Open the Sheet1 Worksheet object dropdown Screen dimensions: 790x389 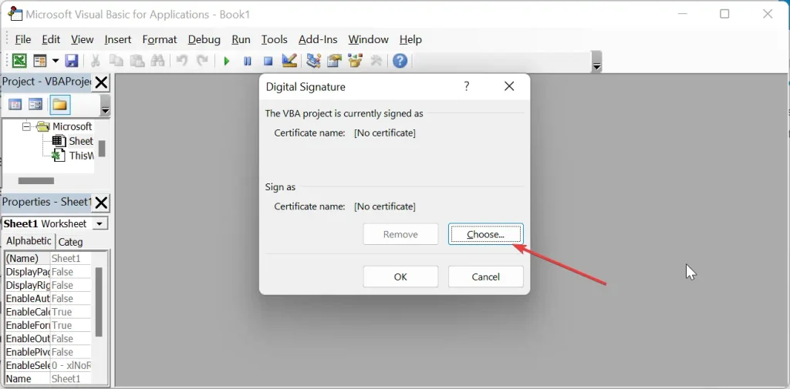pyautogui.click(x=100, y=223)
